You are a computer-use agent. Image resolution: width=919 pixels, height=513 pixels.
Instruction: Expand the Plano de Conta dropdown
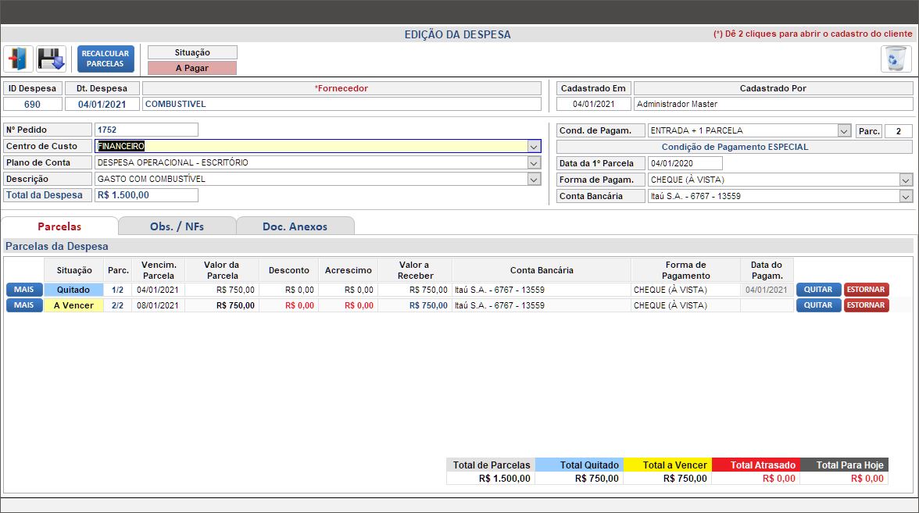point(533,162)
